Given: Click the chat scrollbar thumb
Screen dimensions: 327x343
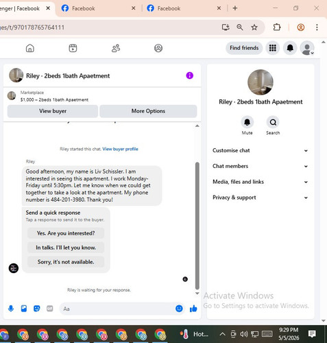Looking at the screenshot, I should point(197,226).
